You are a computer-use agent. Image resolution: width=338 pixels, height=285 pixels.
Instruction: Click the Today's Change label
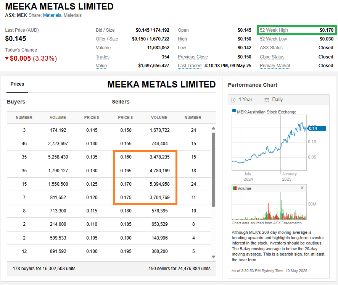[21, 50]
